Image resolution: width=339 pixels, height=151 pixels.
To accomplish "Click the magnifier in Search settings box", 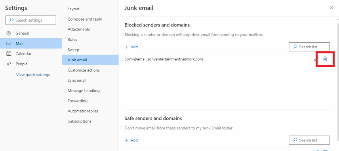I will (11, 20).
